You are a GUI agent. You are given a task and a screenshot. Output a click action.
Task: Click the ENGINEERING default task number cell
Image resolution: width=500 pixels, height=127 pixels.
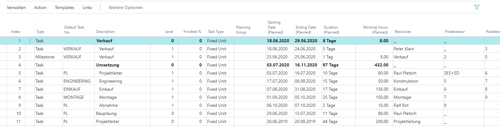tap(77, 81)
